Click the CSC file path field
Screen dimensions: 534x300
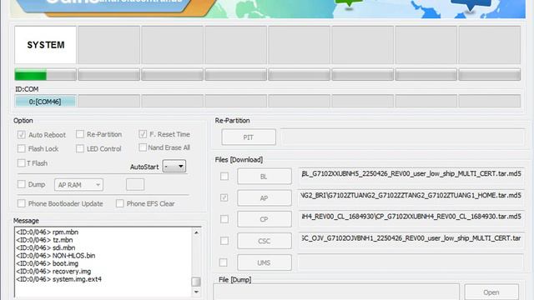(x=411, y=240)
